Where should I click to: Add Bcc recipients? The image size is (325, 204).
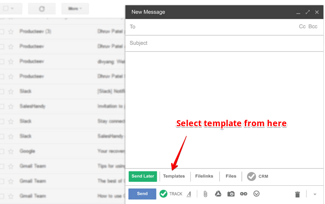[x=313, y=26]
